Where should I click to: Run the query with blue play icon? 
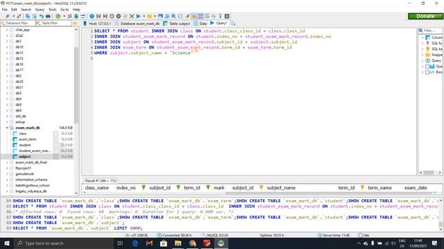(139, 16)
